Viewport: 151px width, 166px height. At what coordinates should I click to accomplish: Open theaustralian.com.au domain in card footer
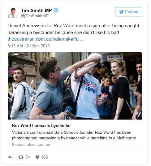coord(31,145)
